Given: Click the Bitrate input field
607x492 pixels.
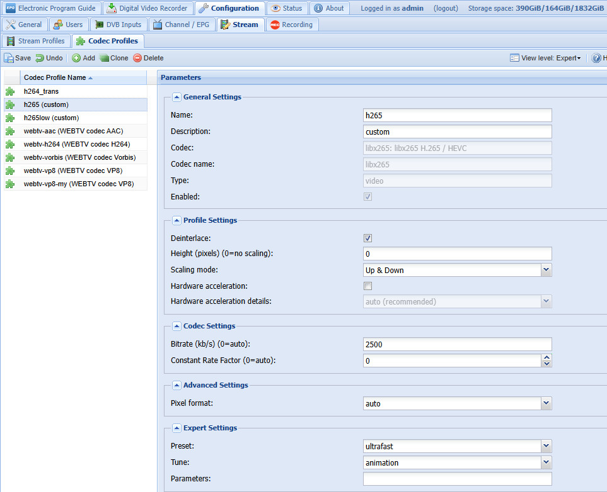Looking at the screenshot, I should click(x=458, y=344).
